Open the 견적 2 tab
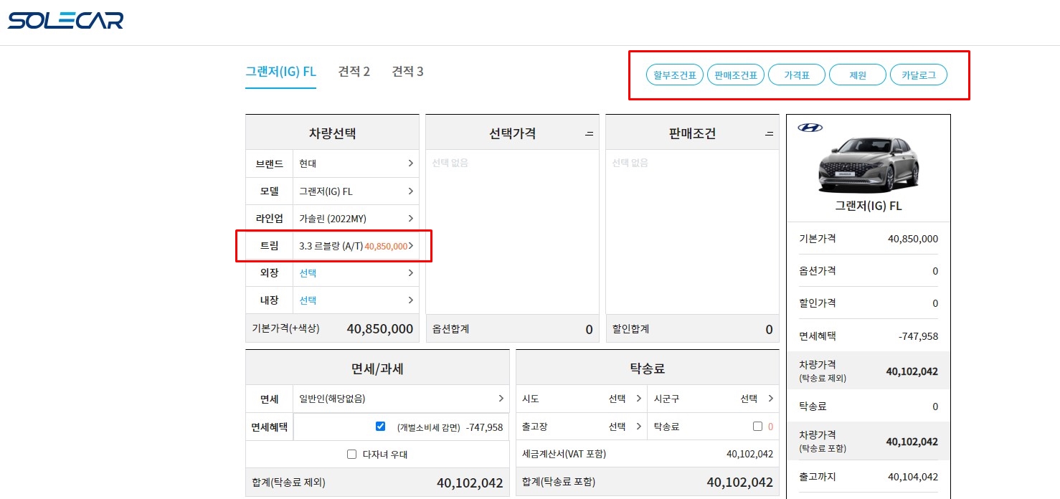 point(354,72)
